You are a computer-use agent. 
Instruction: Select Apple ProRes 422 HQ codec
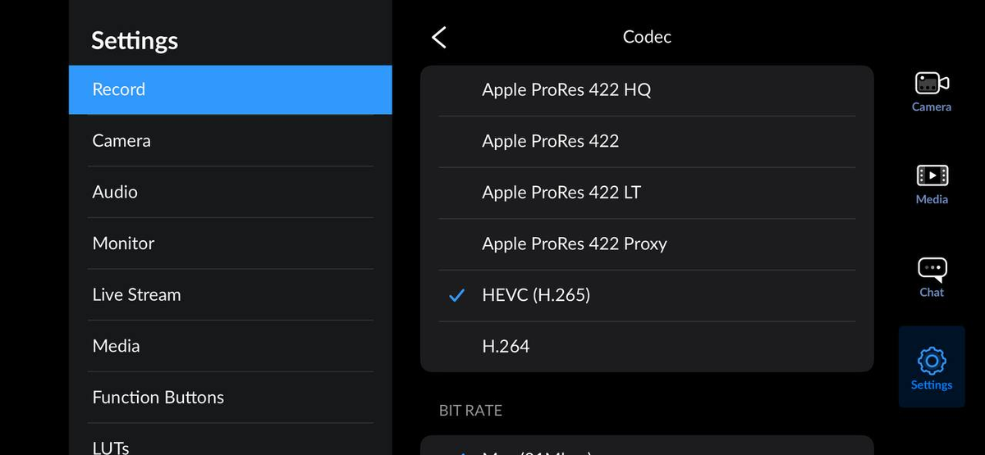click(566, 90)
